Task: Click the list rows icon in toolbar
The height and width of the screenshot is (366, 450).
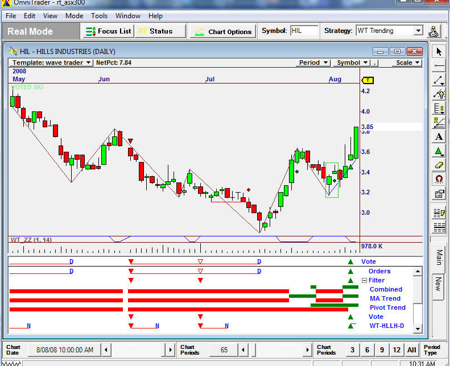Action: [439, 227]
